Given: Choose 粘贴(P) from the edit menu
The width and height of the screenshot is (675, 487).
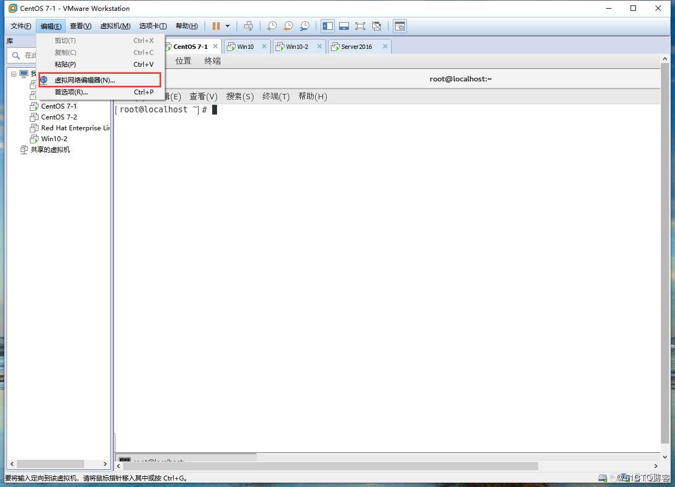Looking at the screenshot, I should (x=100, y=65).
